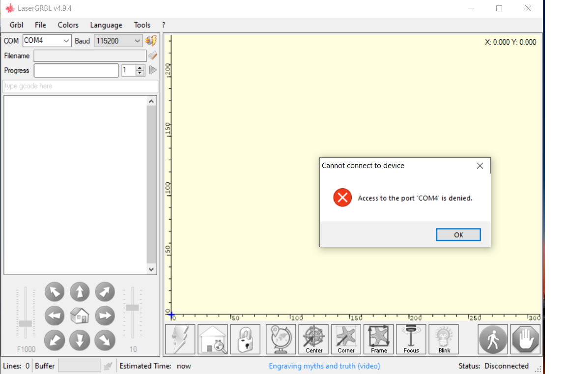Jog up arrow button
Viewport: 566px width, 374px height.
[80, 292]
